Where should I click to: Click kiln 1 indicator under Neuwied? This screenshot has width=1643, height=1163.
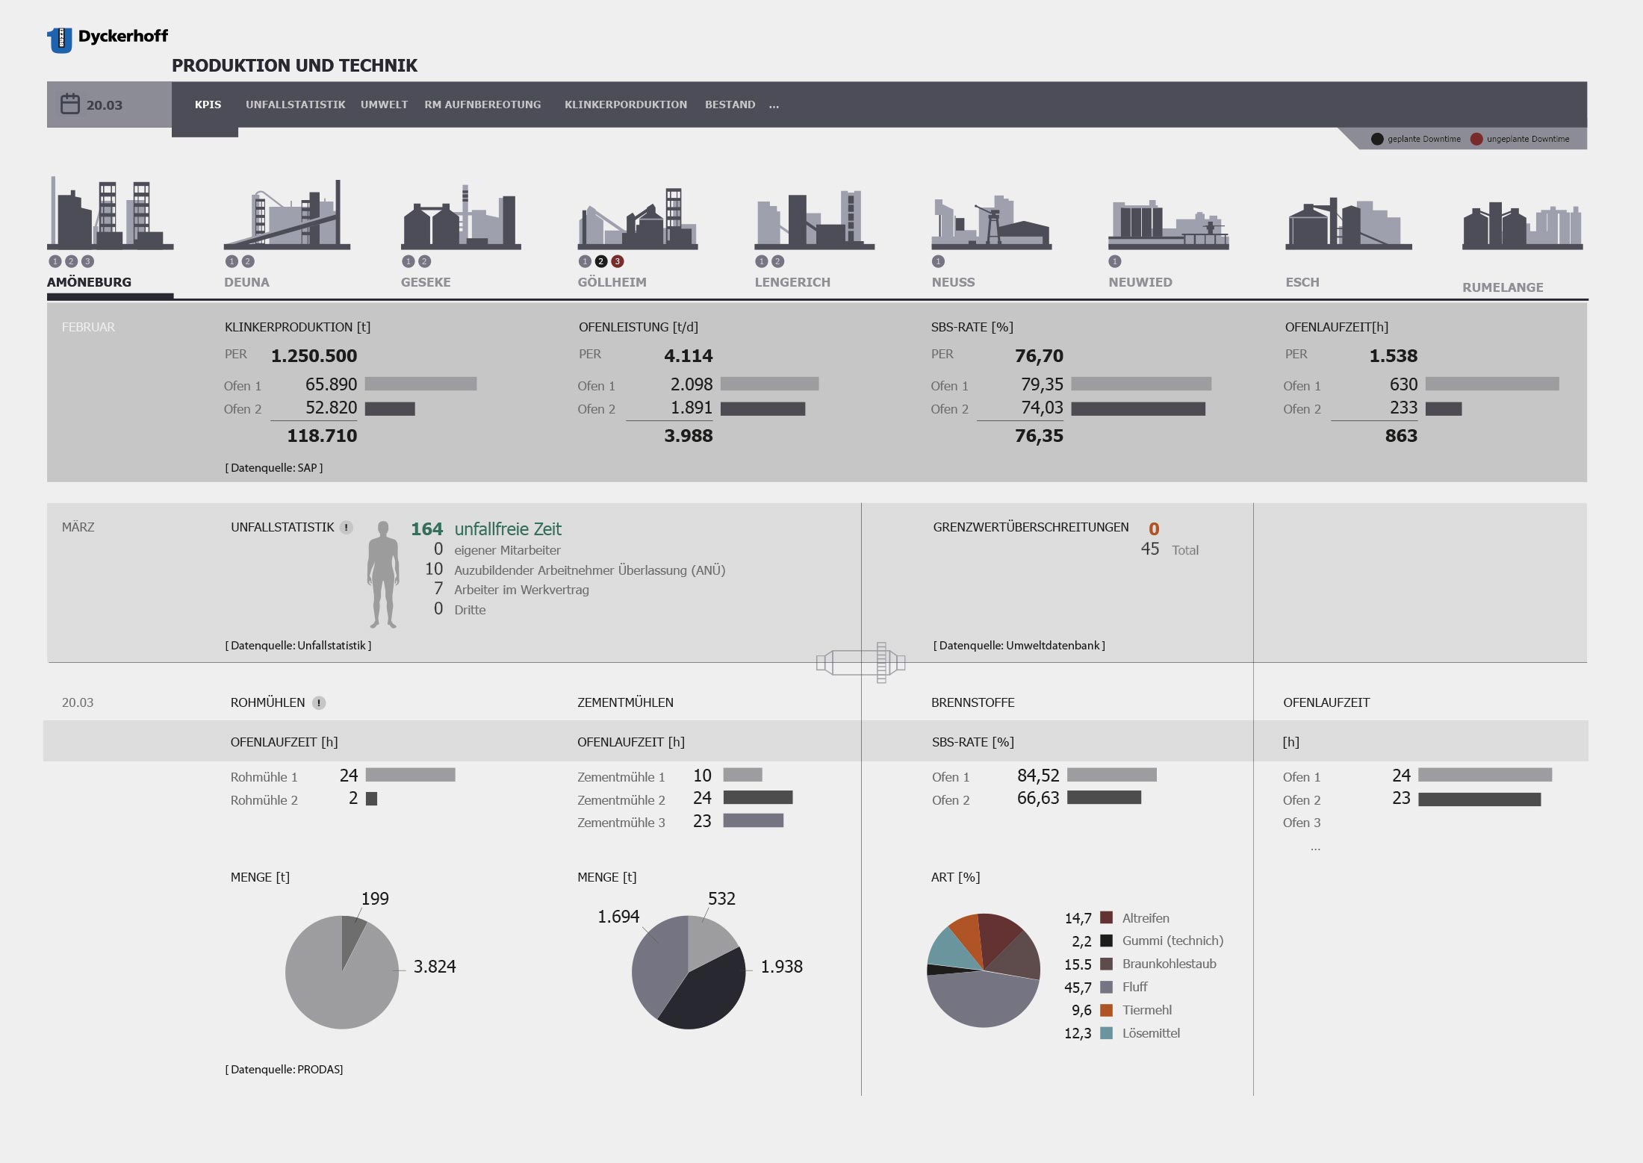(x=1115, y=261)
